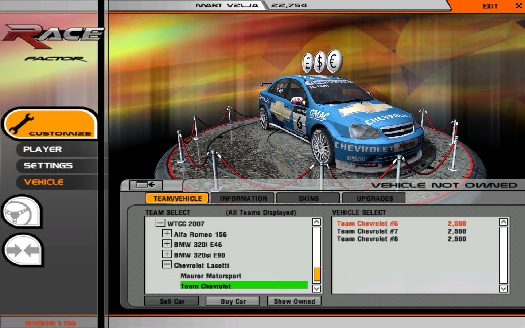Click the vehicle list scroll down arrow
Image resolution: width=525 pixels, height=328 pixels.
[x=503, y=289]
